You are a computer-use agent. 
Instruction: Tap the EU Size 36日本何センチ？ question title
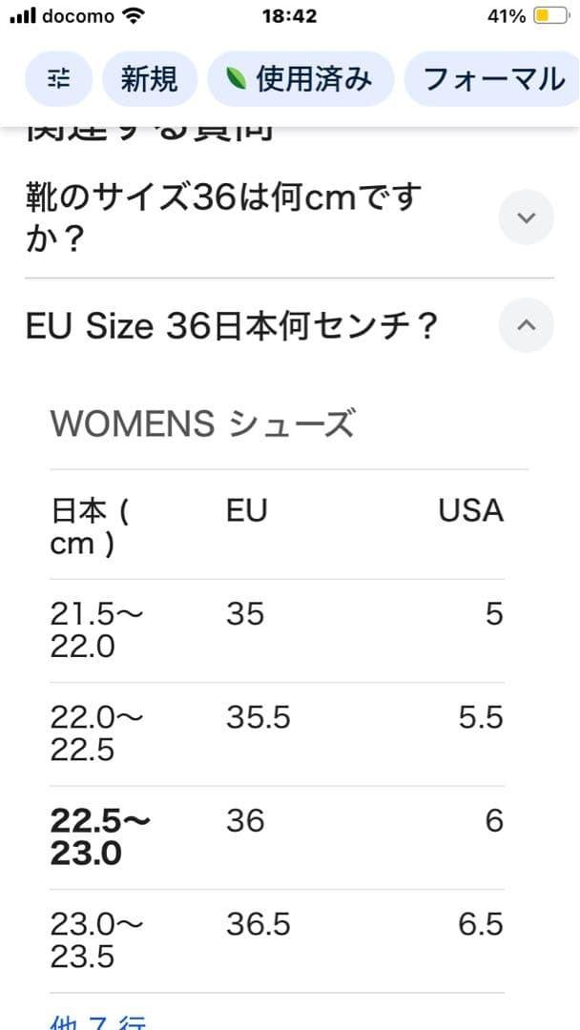tap(232, 326)
